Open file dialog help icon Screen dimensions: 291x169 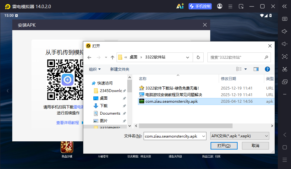click(267, 69)
